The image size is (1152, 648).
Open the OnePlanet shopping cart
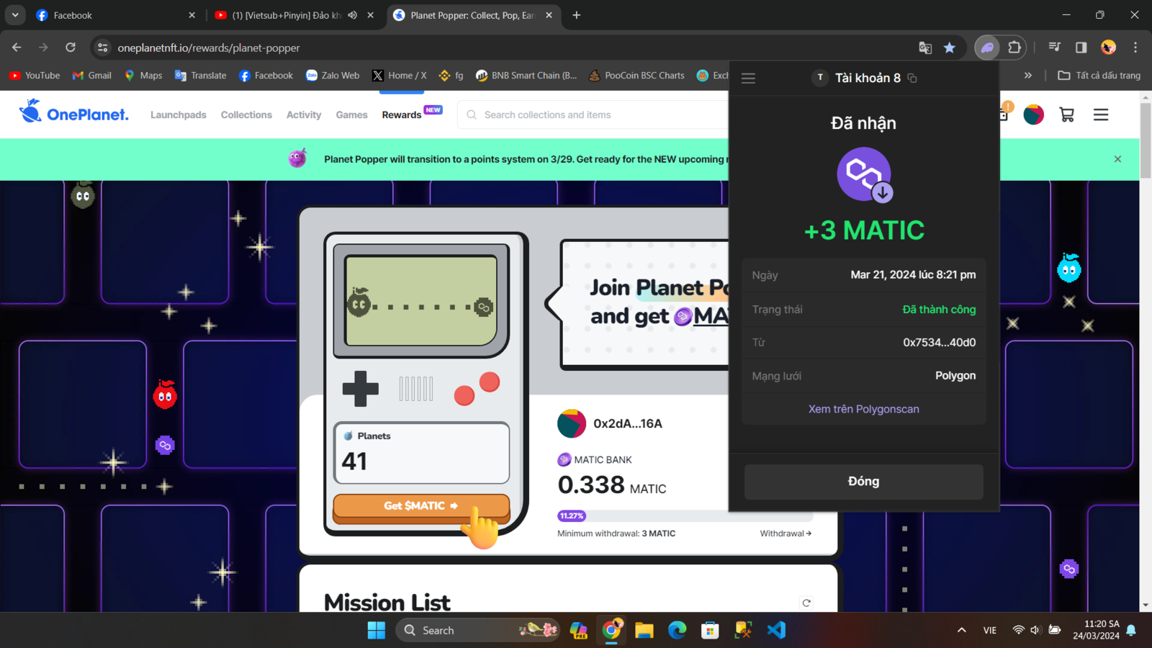(x=1067, y=114)
